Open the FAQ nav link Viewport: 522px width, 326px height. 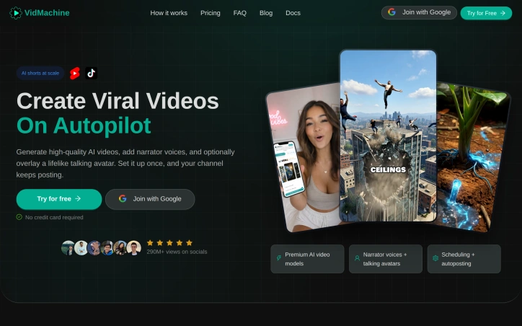(239, 13)
